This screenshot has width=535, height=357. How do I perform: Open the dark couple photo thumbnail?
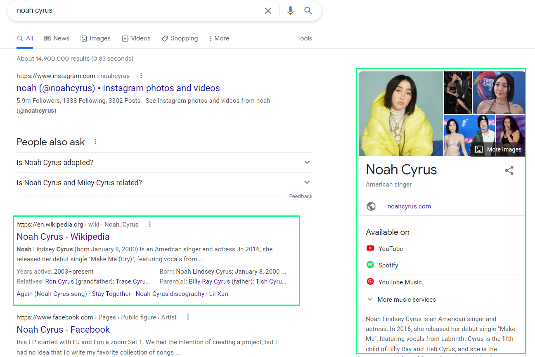[458, 92]
